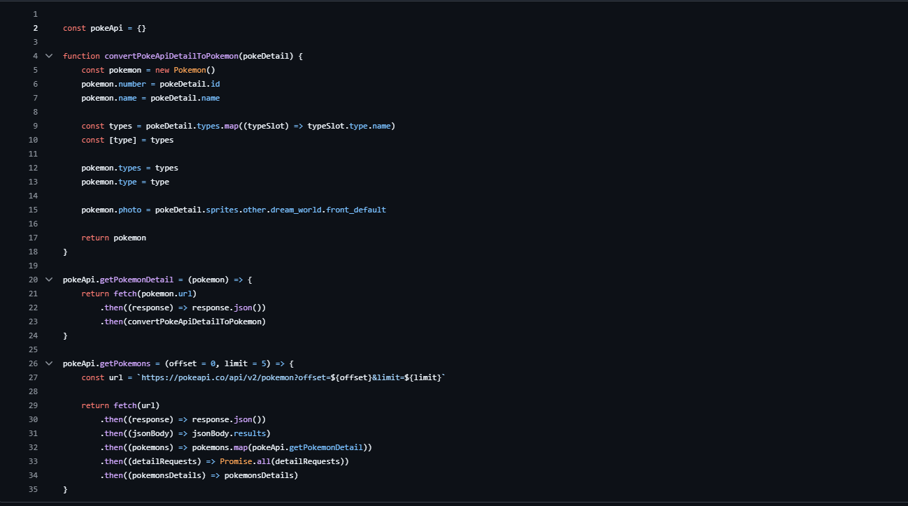Collapse the convertPokeApiDetailToPokemon function fold chevron

click(49, 56)
